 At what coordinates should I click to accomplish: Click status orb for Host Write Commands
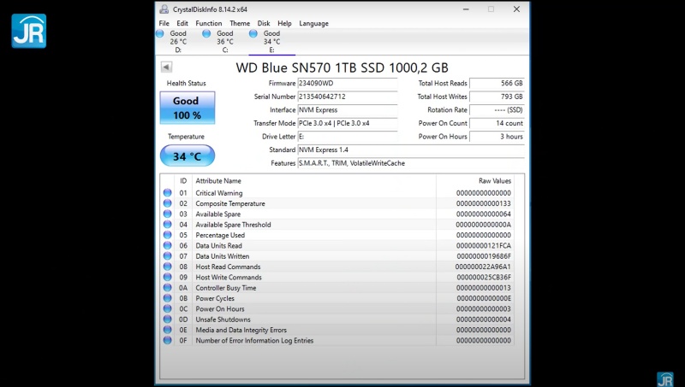click(167, 277)
